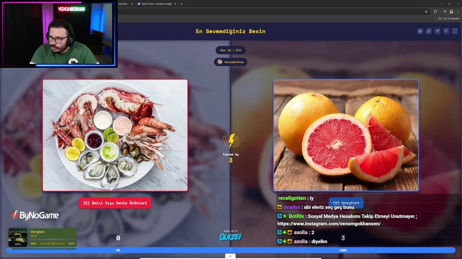Click the flag report icon

click(446, 31)
